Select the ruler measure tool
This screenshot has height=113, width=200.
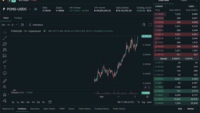[5, 81]
